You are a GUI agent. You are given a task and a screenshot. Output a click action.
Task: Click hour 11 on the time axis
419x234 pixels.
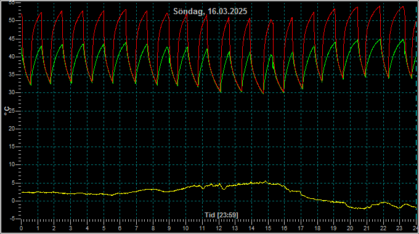(x=202, y=228)
